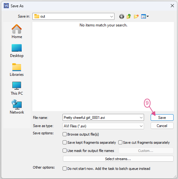This screenshot has height=179, width=178.
Task: Select This PC in the sidebar
Action: coord(17,88)
